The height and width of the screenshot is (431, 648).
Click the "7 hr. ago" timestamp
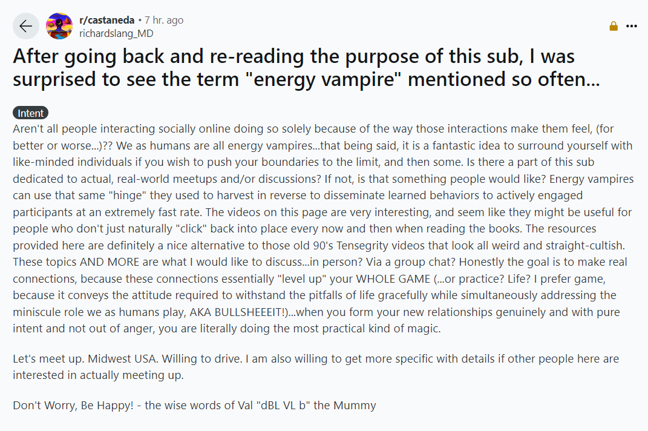point(163,20)
